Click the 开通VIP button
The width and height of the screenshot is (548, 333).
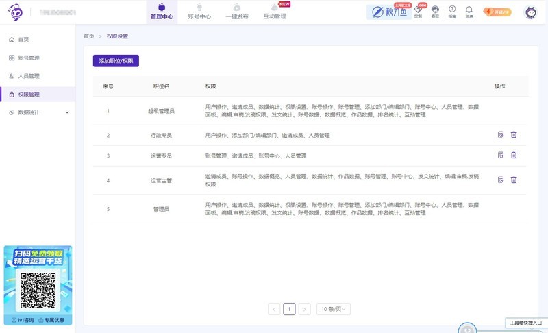pyautogui.click(x=497, y=12)
